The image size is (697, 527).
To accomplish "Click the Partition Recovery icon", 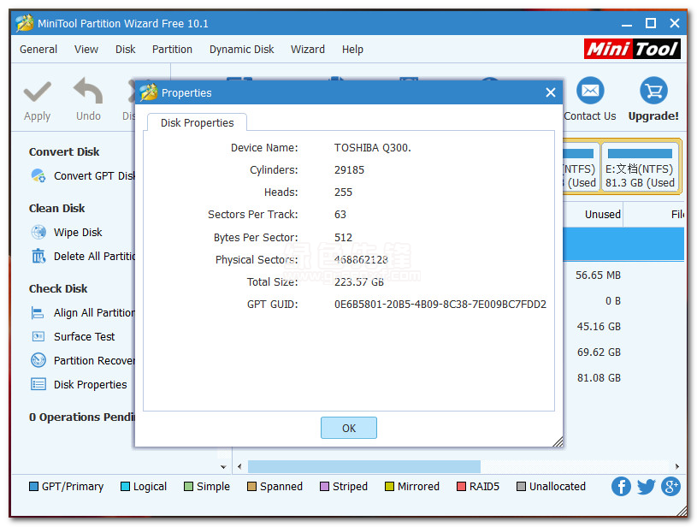I will pyautogui.click(x=38, y=360).
